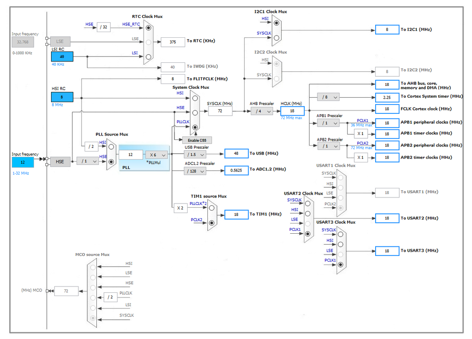
Task: Select HSE_RTC in the RTC Clock Mux
Action: 148,28
